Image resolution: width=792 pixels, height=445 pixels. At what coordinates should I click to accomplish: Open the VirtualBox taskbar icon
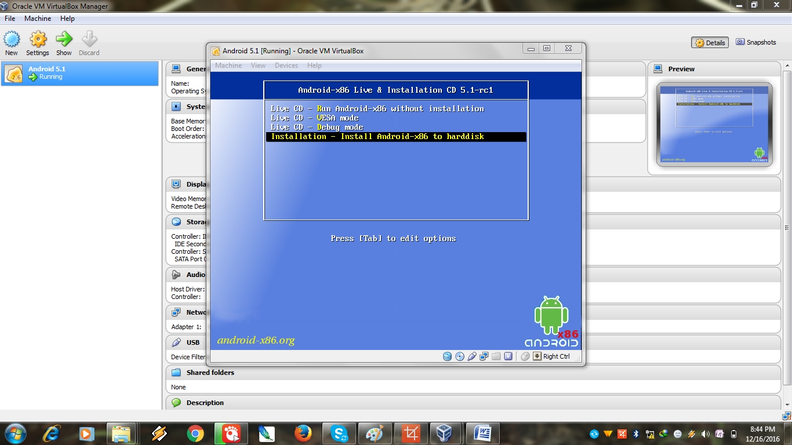tap(444, 433)
